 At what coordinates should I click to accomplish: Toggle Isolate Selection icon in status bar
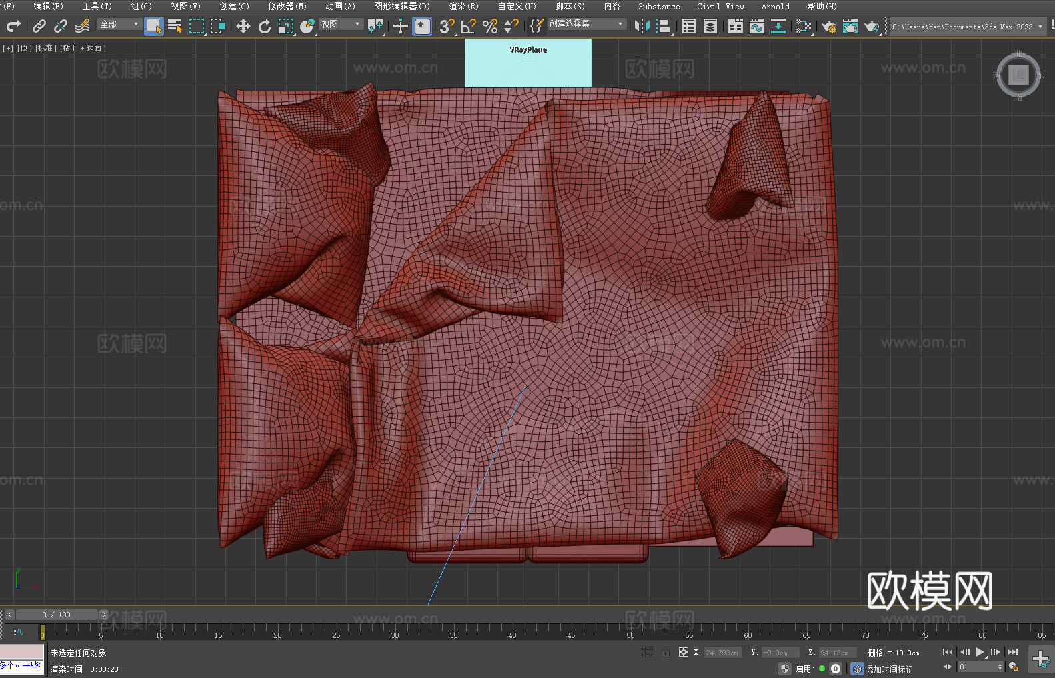click(648, 652)
